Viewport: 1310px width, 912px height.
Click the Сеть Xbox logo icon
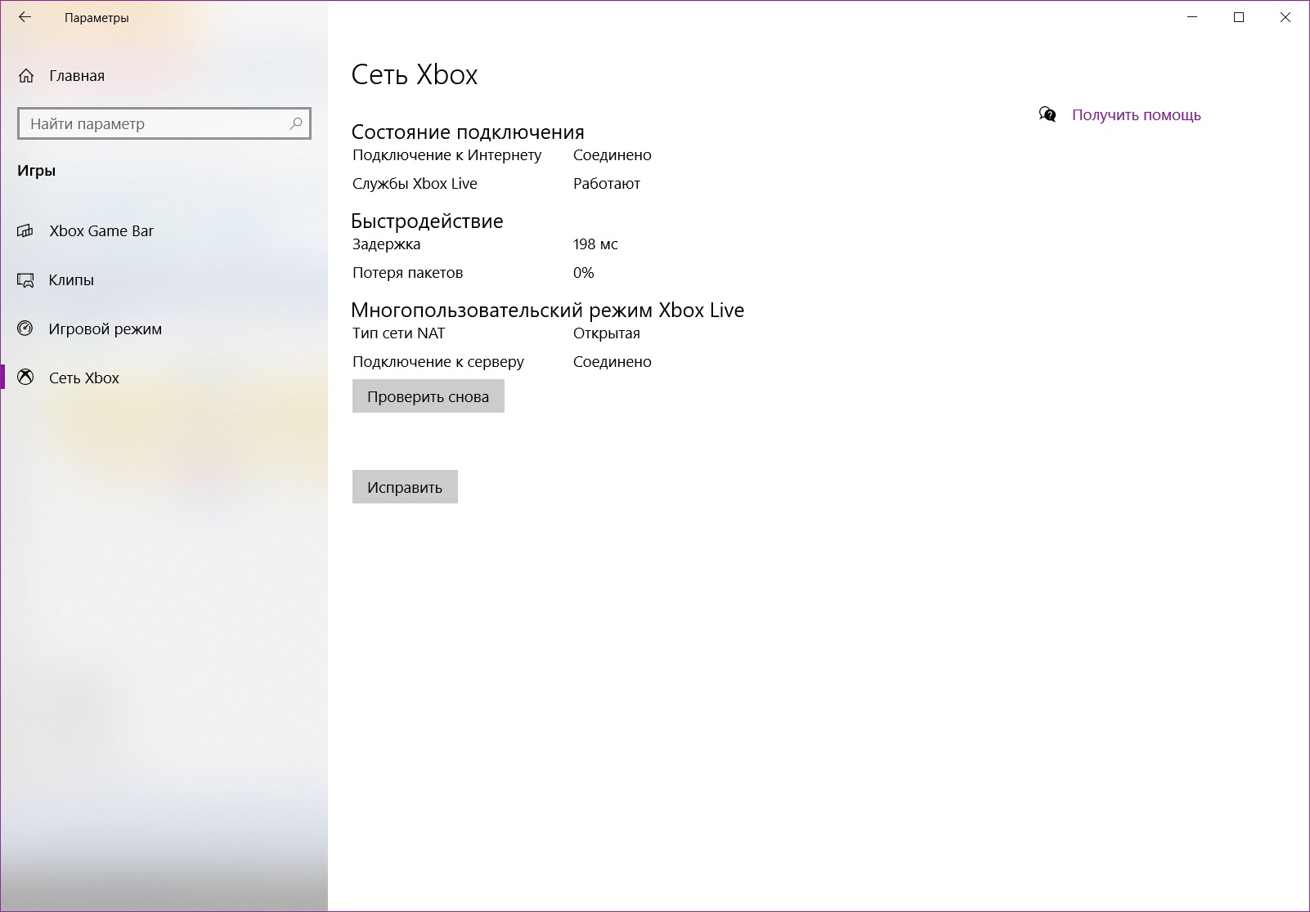tap(26, 378)
